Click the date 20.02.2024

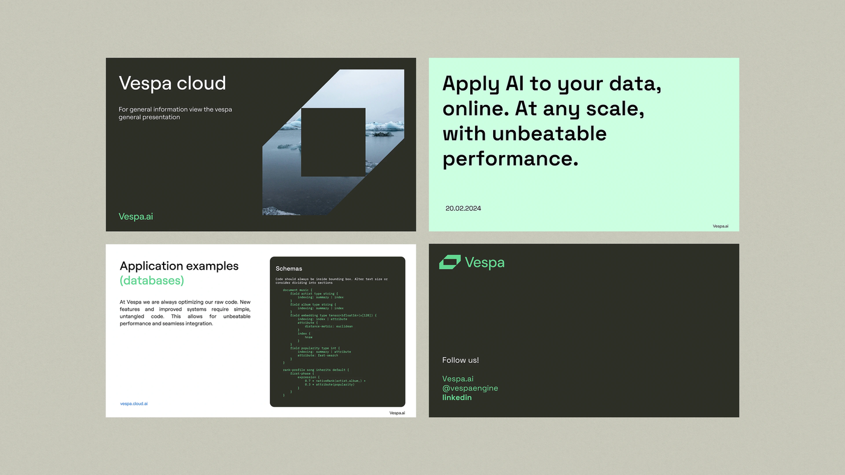click(x=463, y=208)
